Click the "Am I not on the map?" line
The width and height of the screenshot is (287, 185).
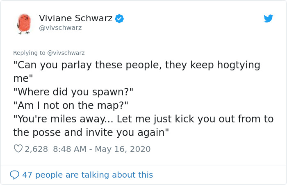(x=71, y=106)
